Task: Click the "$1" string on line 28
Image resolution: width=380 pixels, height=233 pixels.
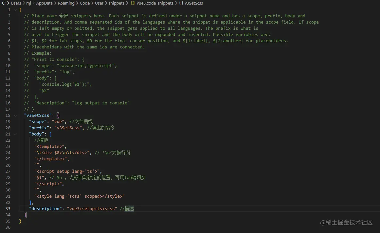Action: [x=39, y=178]
